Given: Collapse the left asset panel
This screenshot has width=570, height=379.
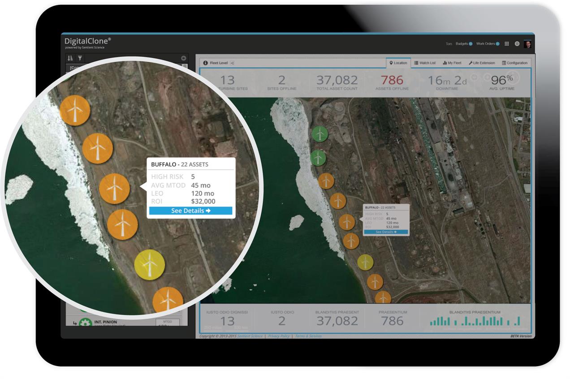Looking at the screenshot, I should pos(183,58).
